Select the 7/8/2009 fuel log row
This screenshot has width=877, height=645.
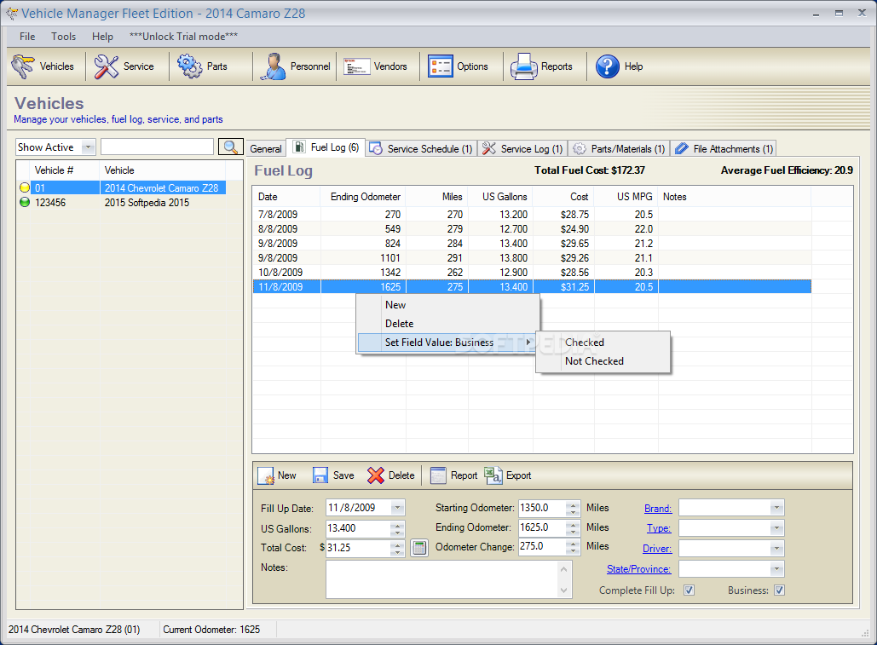tap(531, 214)
